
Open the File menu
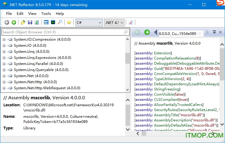[9, 13]
